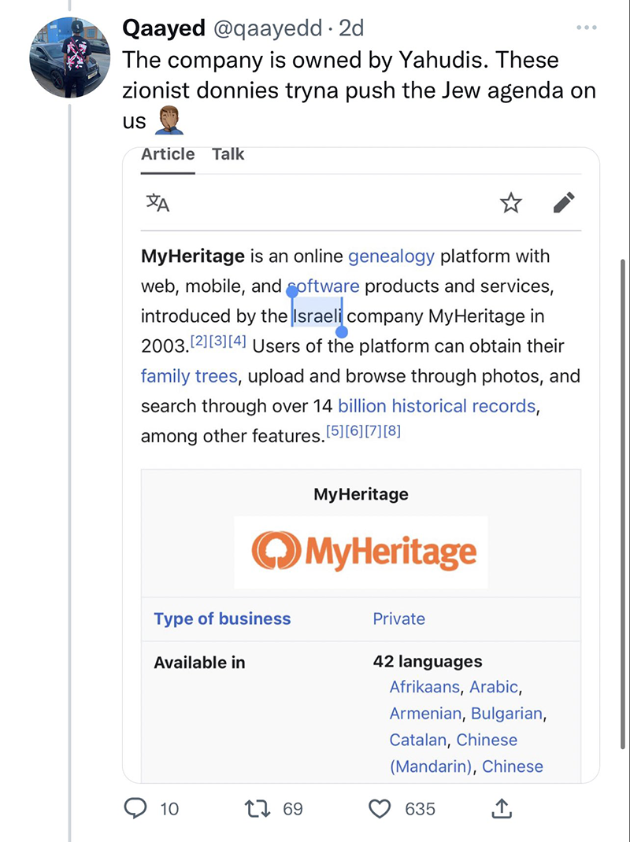Image resolution: width=630 pixels, height=842 pixels.
Task: Open the Afrikaans language link
Action: 424,687
